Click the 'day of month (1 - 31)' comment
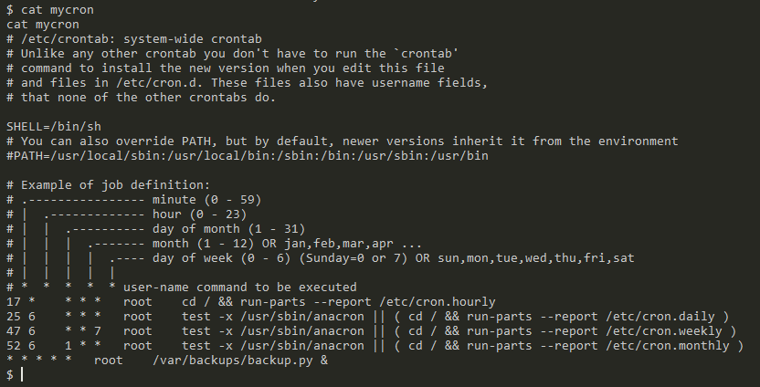 (228, 228)
